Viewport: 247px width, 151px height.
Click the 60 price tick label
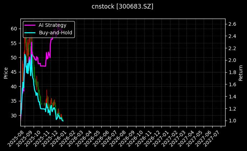tap(14, 29)
